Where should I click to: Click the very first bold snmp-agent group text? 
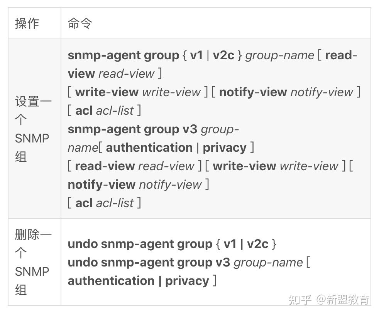[124, 55]
